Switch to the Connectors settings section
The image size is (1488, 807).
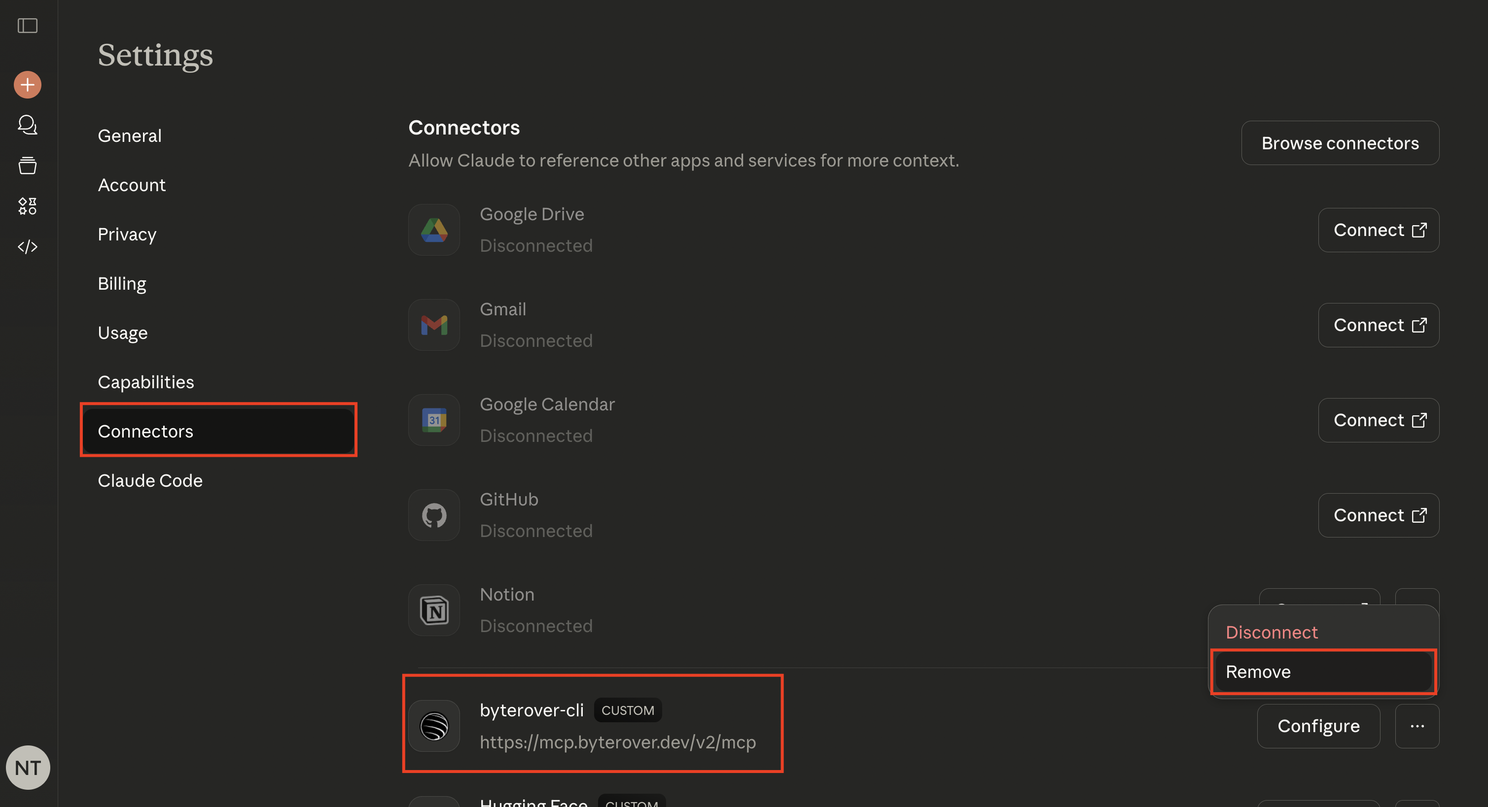(x=145, y=431)
